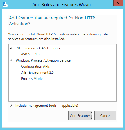Image resolution: width=125 pixels, height=130 pixels.
Task: Select the Process Model entry
Action: pos(32,79)
